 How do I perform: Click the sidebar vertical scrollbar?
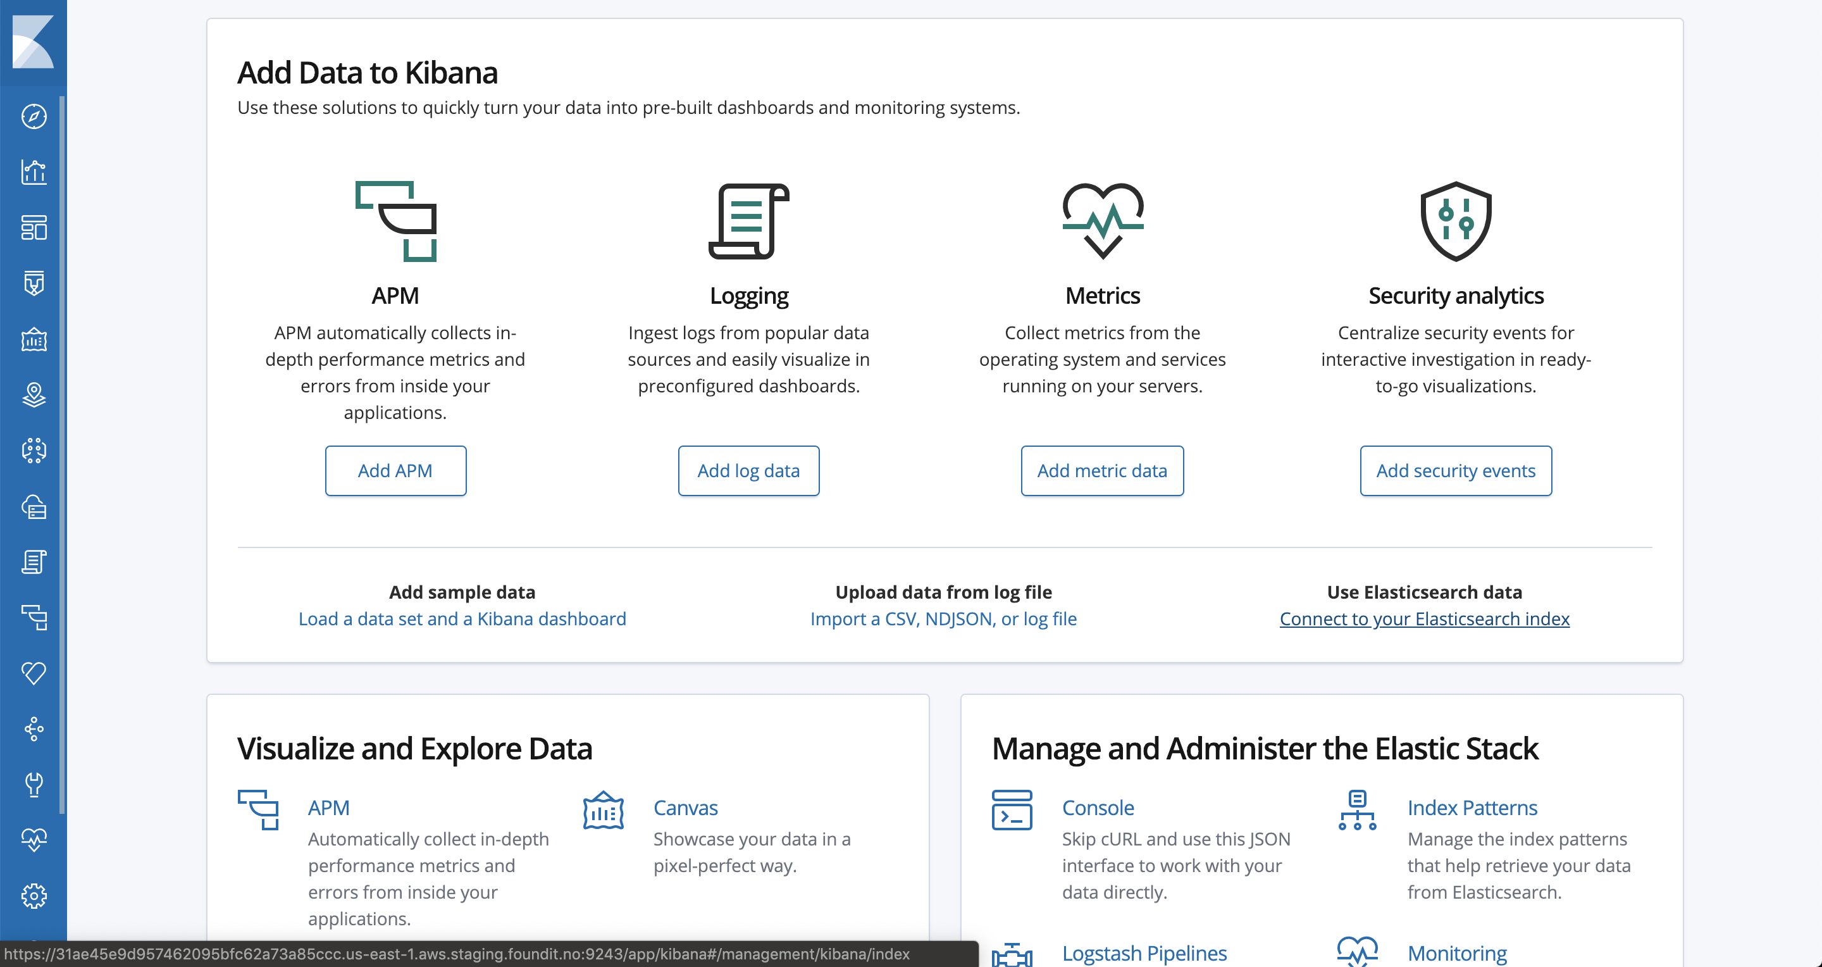[63, 452]
